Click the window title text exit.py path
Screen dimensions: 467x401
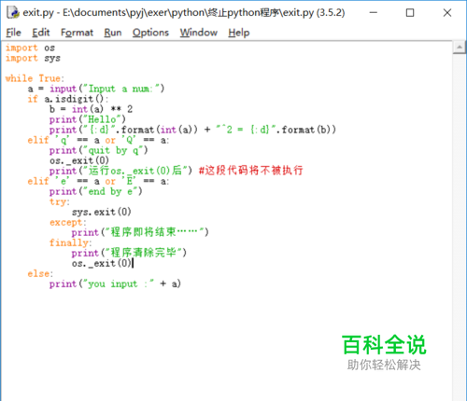184,13
